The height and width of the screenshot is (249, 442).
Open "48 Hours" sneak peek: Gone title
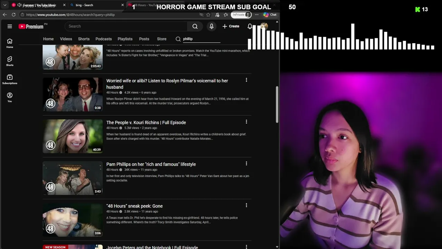coord(134,206)
